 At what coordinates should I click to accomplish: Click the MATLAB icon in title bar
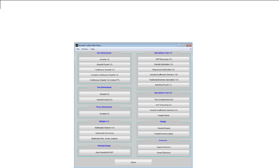[x=77, y=45]
